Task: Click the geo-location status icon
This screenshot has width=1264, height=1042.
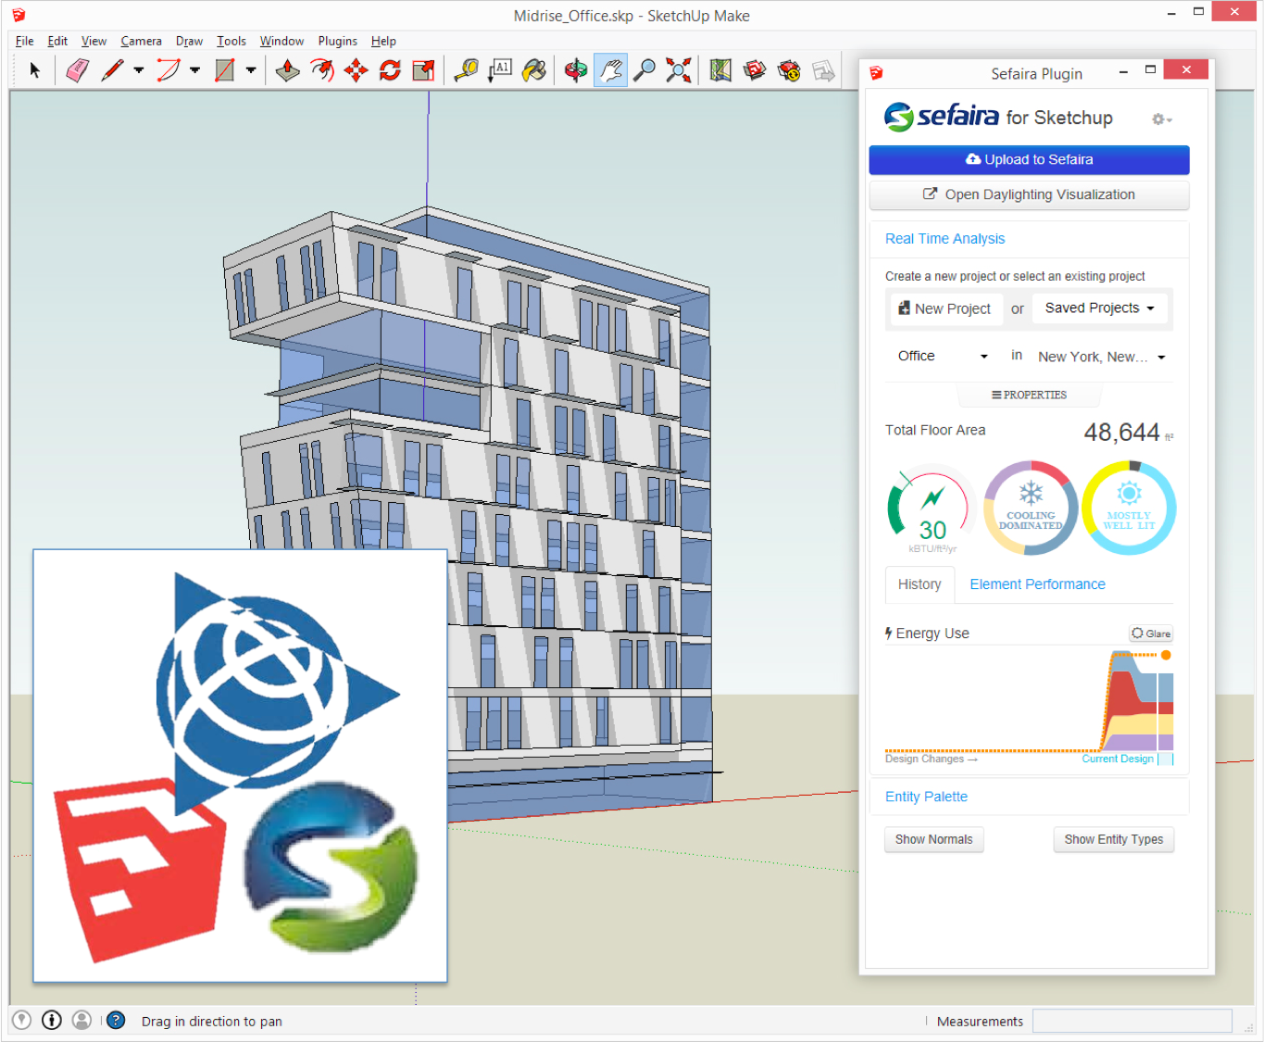Action: [22, 1020]
